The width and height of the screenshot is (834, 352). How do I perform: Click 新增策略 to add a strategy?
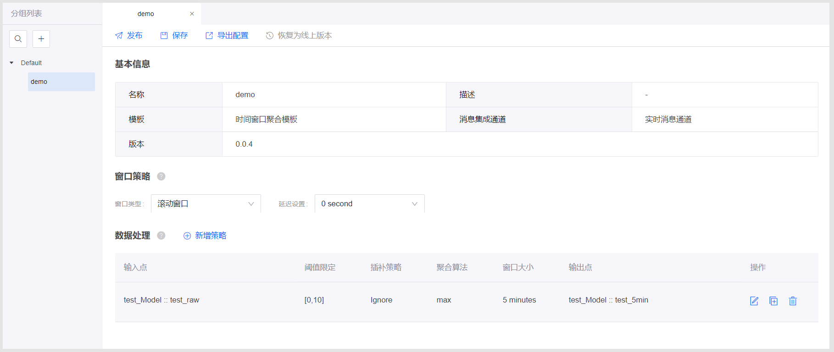[x=205, y=236]
